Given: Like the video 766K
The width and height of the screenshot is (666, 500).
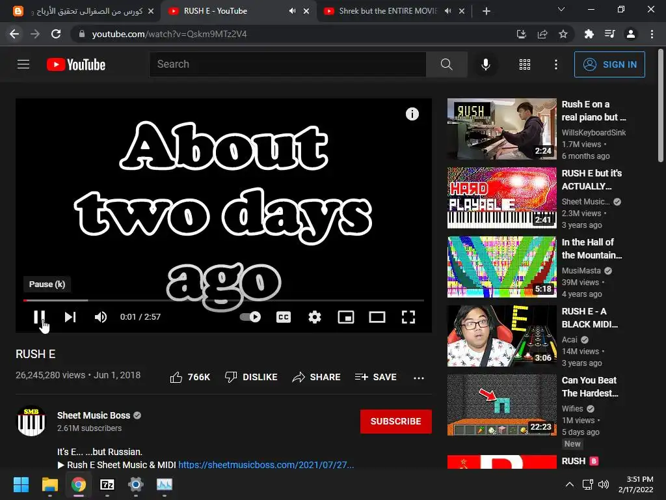Looking at the screenshot, I should (190, 377).
